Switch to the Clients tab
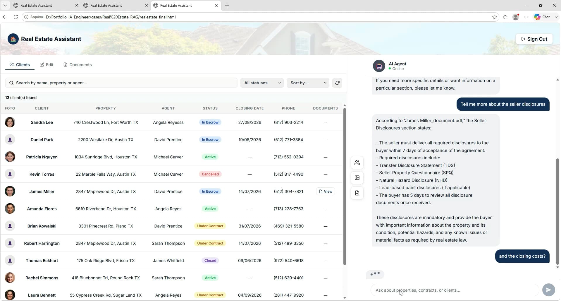This screenshot has height=301, width=561. tap(20, 65)
